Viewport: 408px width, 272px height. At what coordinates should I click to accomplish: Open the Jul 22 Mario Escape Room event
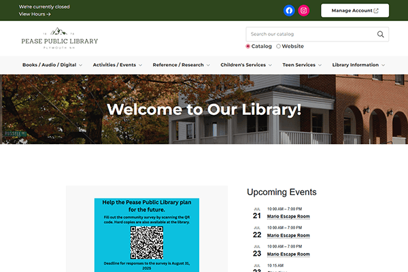288,235
